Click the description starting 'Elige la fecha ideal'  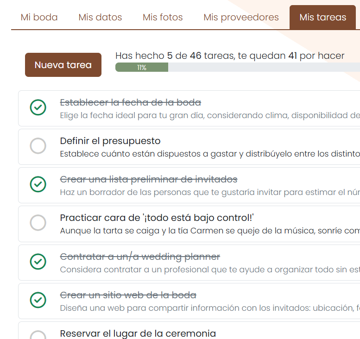point(210,115)
